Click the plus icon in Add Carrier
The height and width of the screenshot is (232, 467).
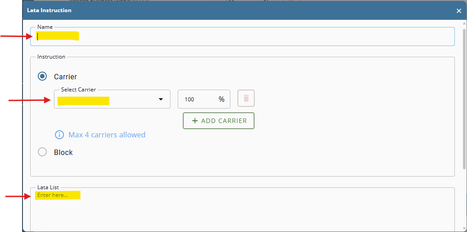coord(195,121)
